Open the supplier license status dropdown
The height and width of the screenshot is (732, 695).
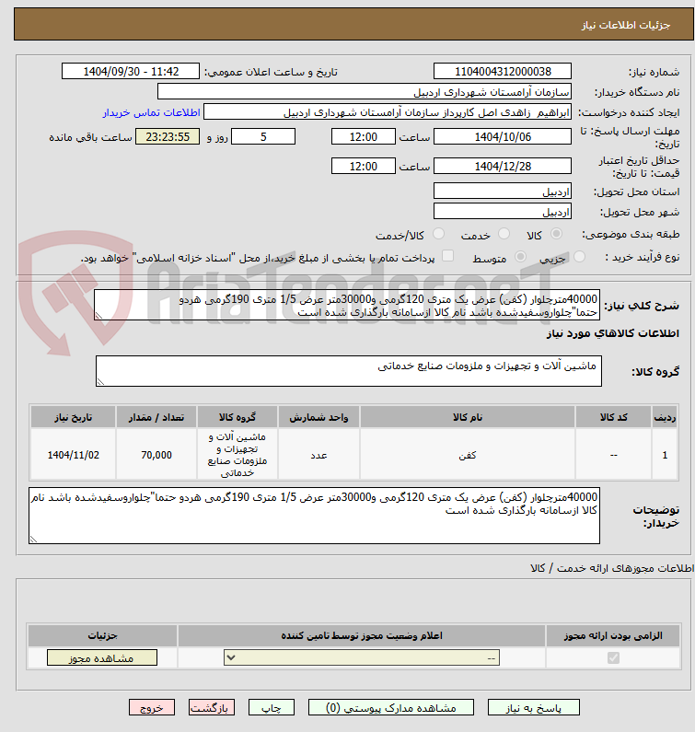[362, 657]
